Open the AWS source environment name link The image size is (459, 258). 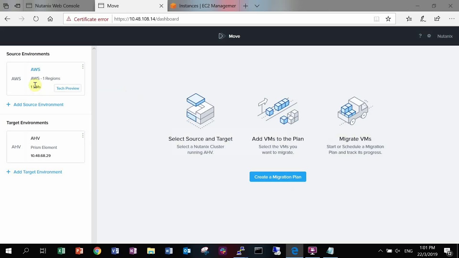click(36, 69)
